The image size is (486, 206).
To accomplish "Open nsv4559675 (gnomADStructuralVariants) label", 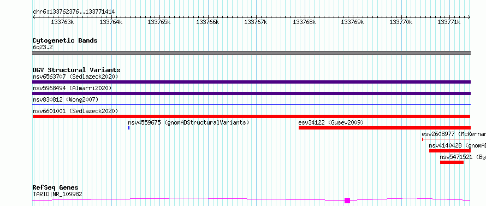I will point(188,122).
